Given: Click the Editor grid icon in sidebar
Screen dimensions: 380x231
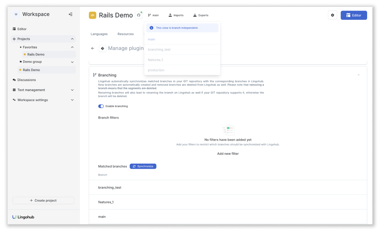Looking at the screenshot, I should click(14, 29).
